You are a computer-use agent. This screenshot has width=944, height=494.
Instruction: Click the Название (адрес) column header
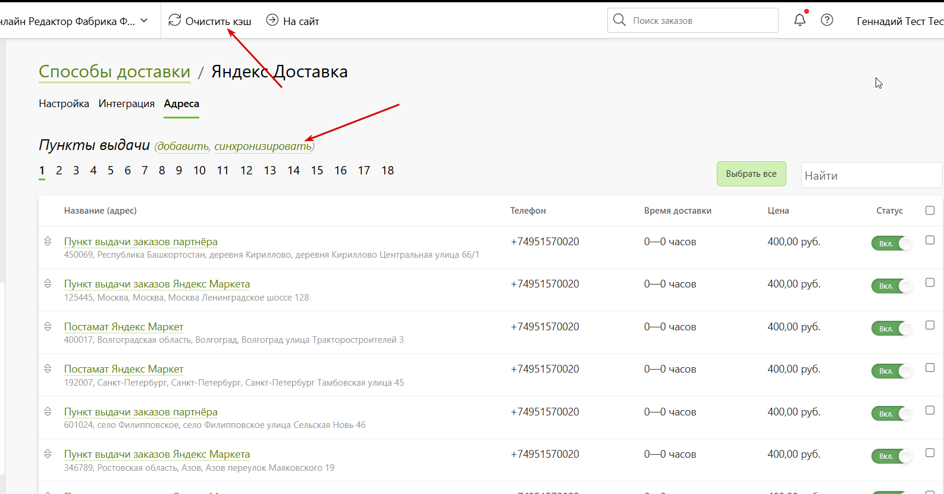click(x=101, y=211)
